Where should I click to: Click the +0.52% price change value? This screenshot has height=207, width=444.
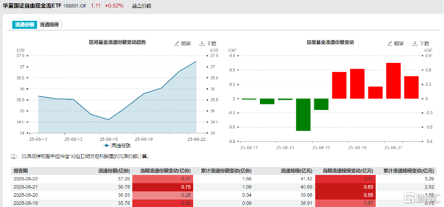(x=114, y=5)
